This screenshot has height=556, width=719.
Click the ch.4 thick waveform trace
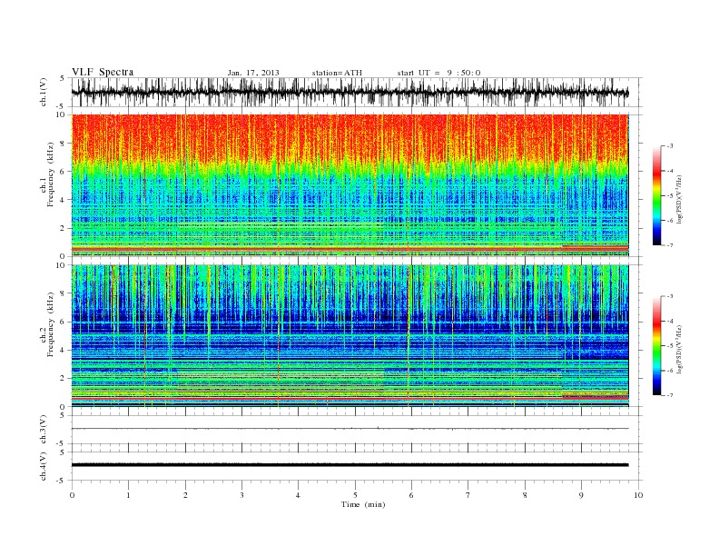click(x=350, y=465)
